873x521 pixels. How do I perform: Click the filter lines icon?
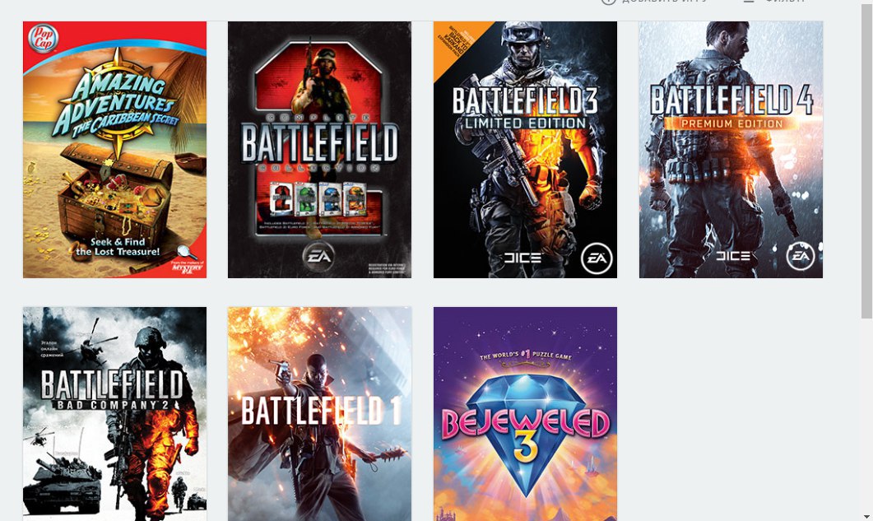coord(749,2)
